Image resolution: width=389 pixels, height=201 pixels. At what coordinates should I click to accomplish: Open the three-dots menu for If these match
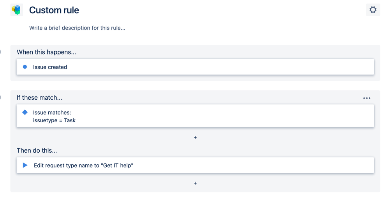(366, 98)
